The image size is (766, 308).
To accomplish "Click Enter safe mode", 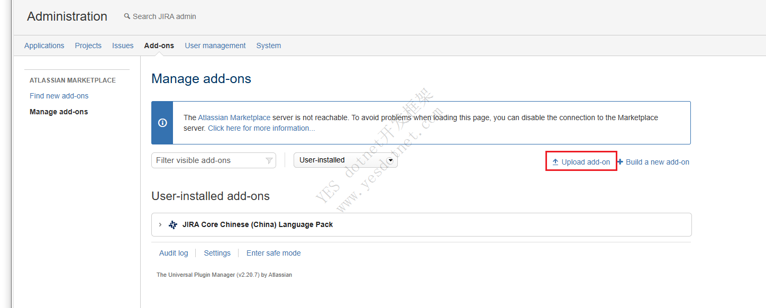I will (x=273, y=253).
